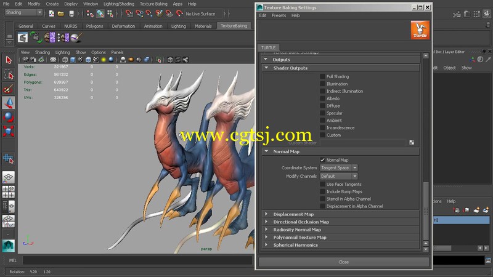Image resolution: width=493 pixels, height=277 pixels.
Task: Select the arrow Select tool
Action: 9,60
